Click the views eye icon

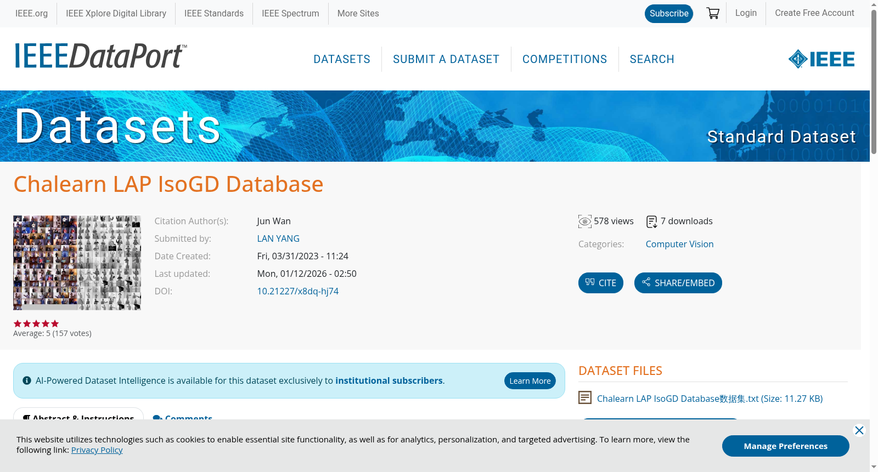tap(585, 221)
